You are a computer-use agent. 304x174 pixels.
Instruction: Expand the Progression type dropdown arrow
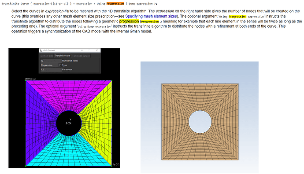coord(60,65)
